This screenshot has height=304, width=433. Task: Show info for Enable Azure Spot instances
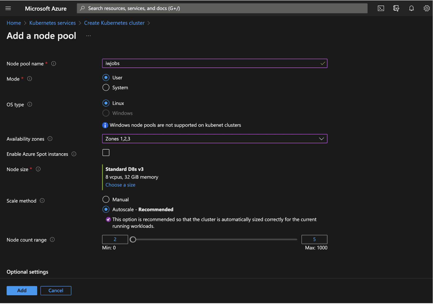pyautogui.click(x=74, y=154)
